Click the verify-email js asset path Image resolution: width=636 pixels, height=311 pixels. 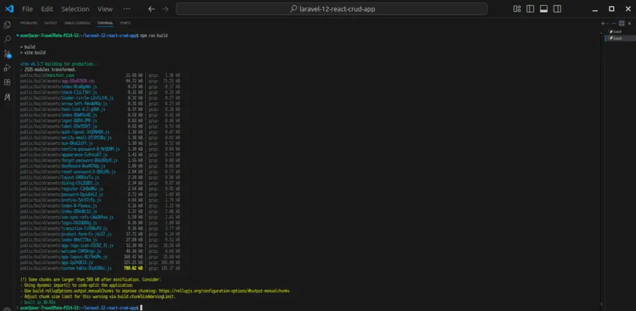point(66,138)
